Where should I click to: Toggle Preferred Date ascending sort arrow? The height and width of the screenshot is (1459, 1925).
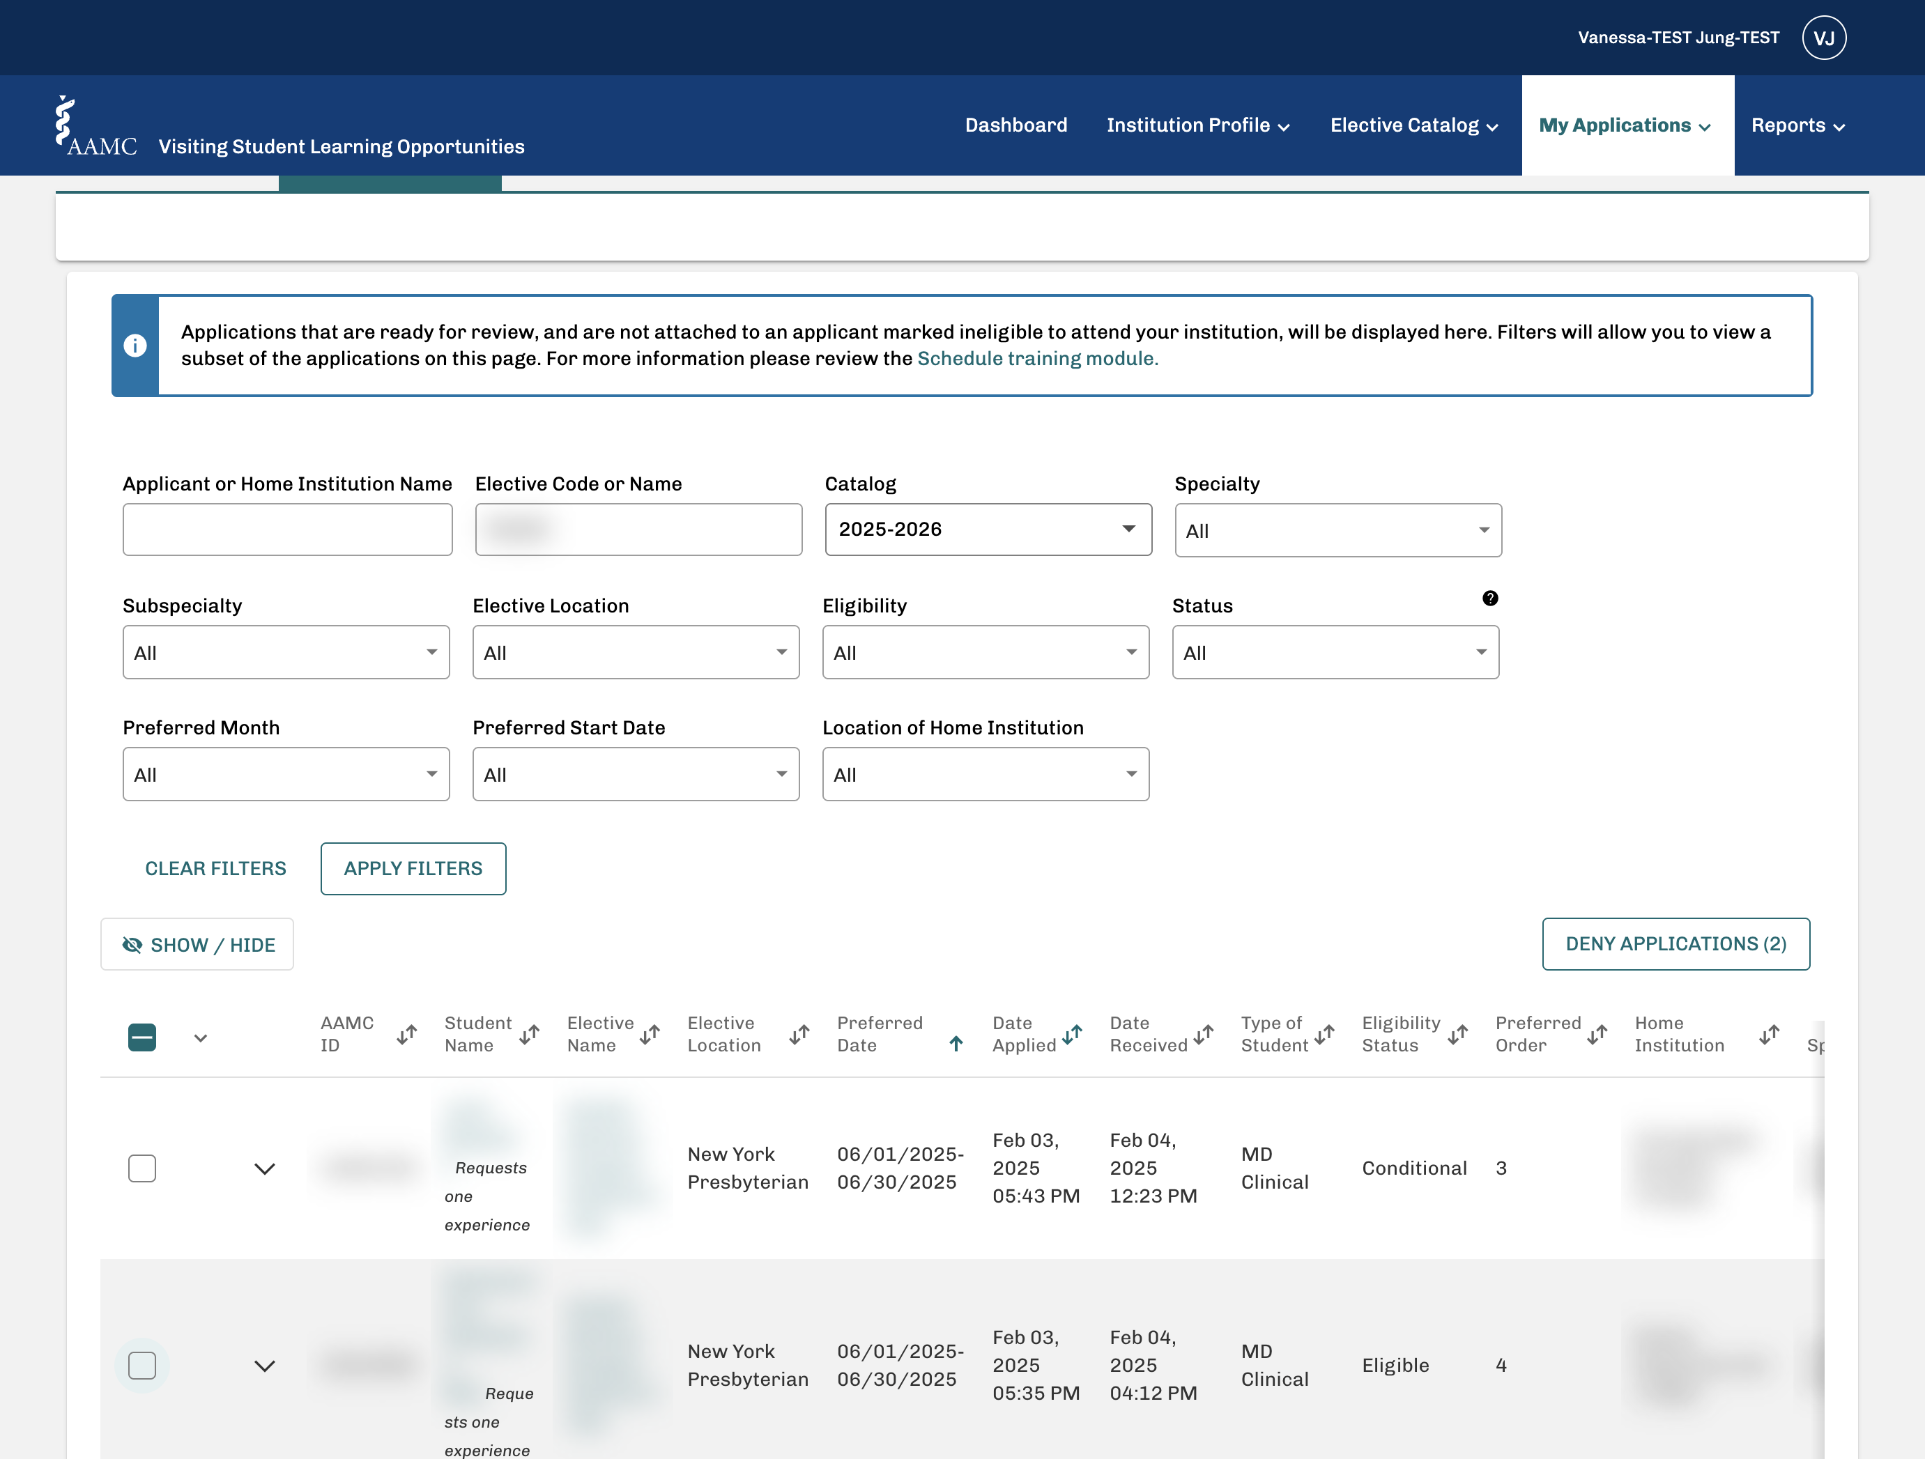click(x=956, y=1043)
